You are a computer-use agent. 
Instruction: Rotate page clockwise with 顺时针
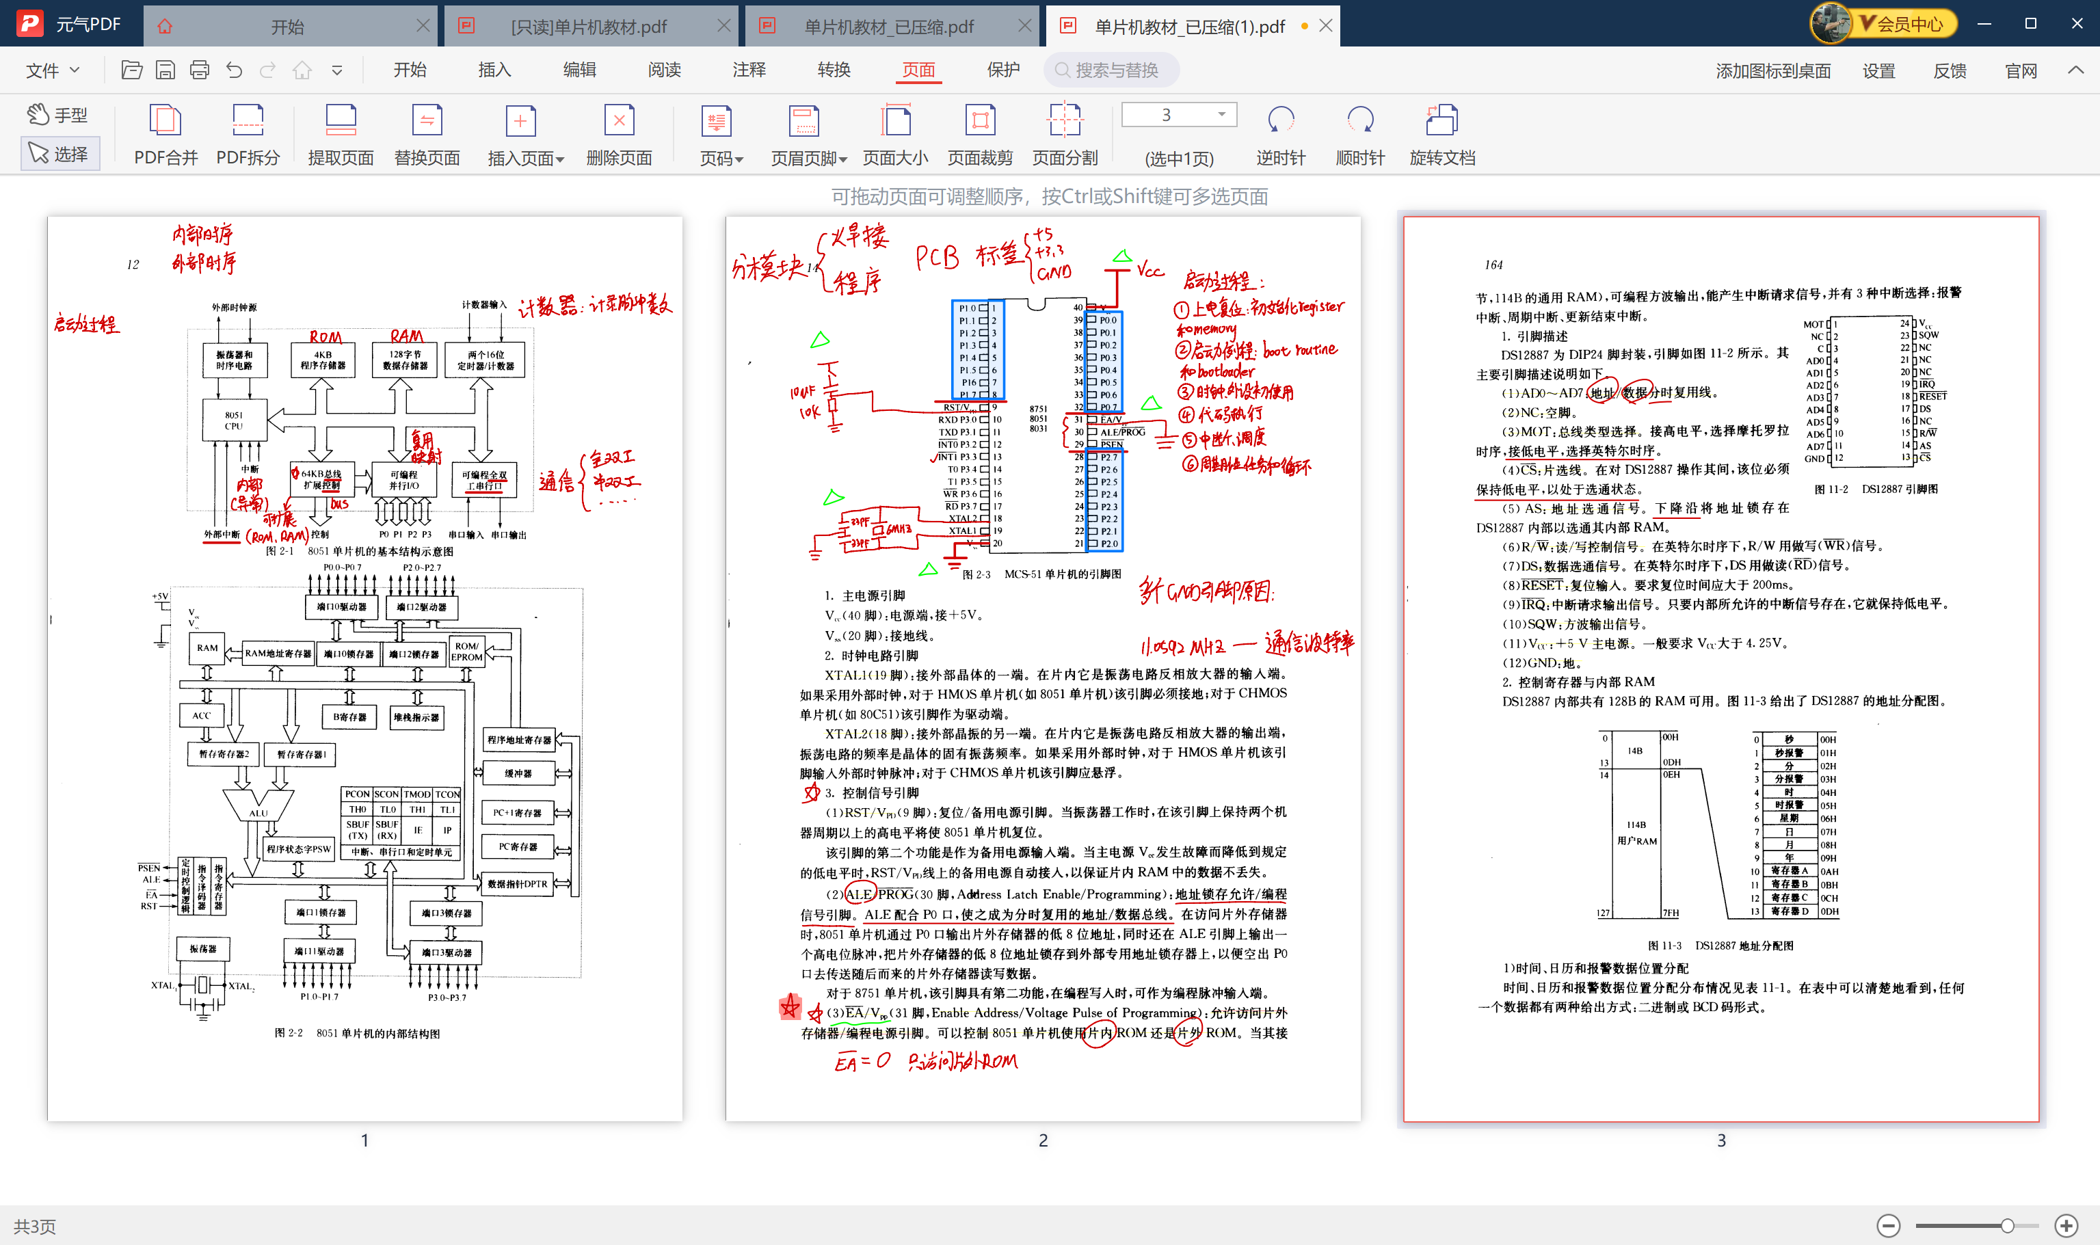(x=1360, y=135)
